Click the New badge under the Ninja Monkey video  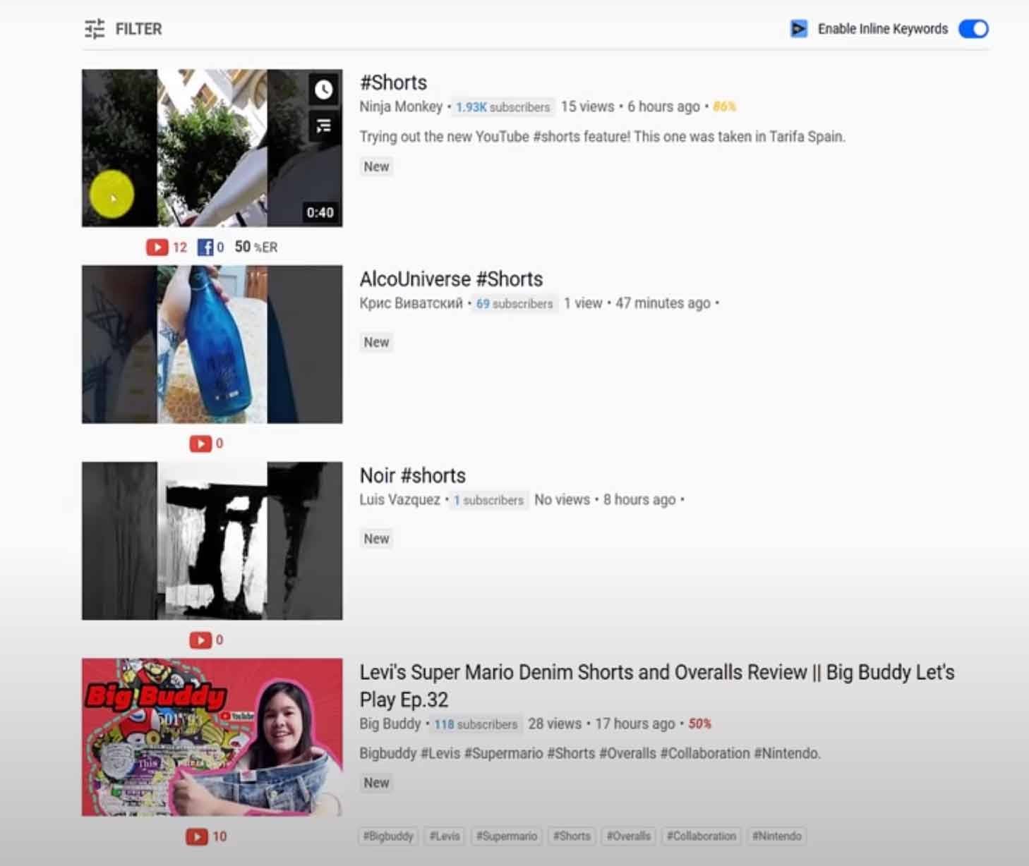pyautogui.click(x=376, y=167)
